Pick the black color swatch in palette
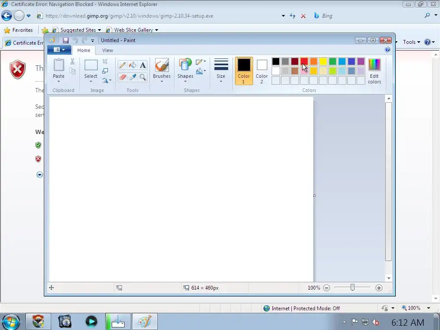This screenshot has height=330, width=440. click(276, 61)
